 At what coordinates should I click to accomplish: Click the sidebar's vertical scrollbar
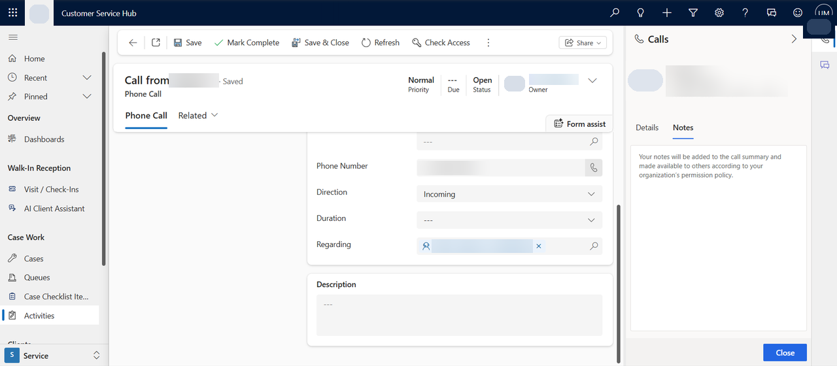103,159
